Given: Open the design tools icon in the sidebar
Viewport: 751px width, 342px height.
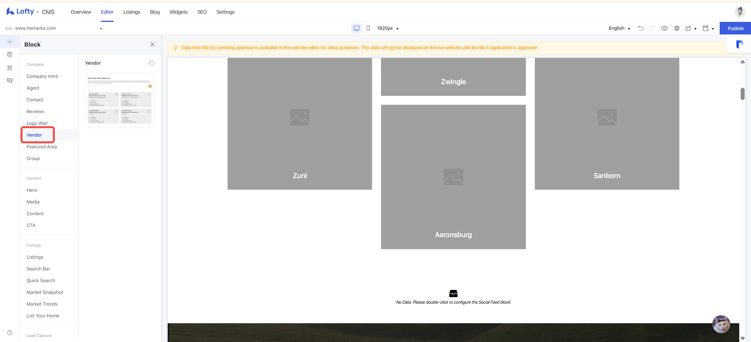Looking at the screenshot, I should 10,68.
